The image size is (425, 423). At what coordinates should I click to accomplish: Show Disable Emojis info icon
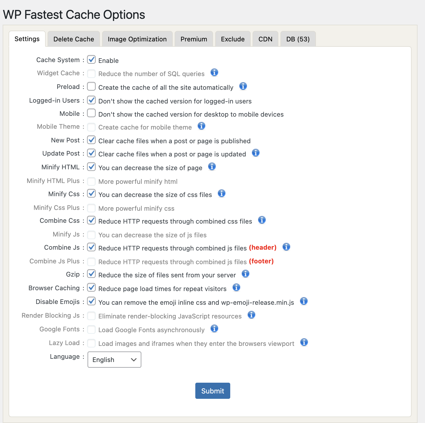[x=304, y=301]
